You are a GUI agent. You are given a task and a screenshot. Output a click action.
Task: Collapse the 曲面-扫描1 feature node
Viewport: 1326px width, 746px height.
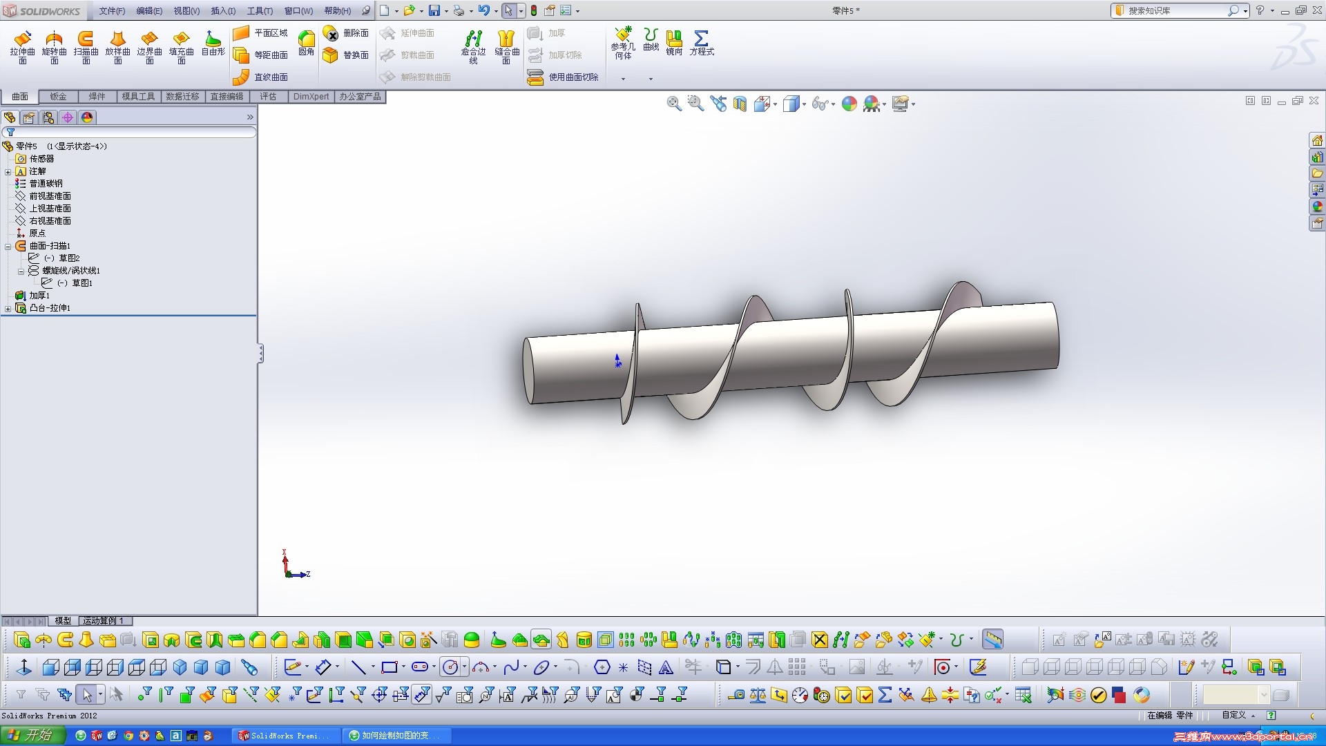point(8,246)
